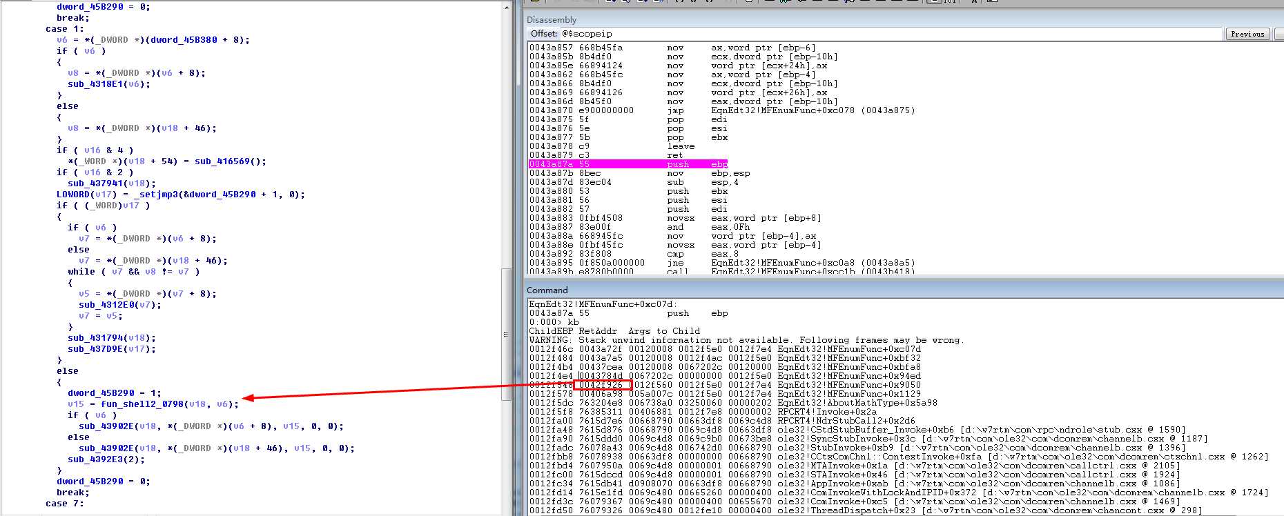Select stack frame 0012f5f8 RPCRT4!Invoke+0x2a
This screenshot has height=516, width=1284.
[703, 412]
